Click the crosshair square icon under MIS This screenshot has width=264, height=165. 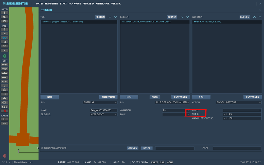(4, 42)
